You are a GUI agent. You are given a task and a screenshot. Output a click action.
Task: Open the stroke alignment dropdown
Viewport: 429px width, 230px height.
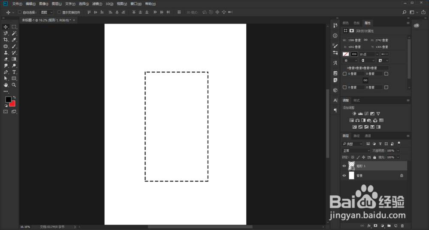click(x=350, y=61)
